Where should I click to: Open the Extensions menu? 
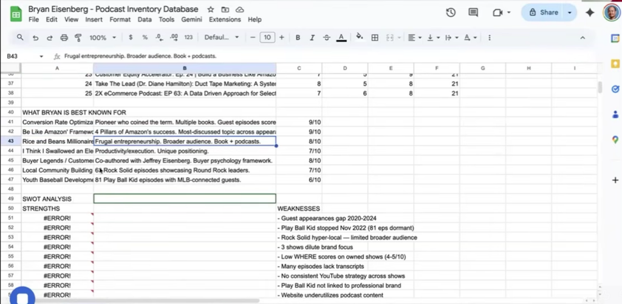click(225, 19)
